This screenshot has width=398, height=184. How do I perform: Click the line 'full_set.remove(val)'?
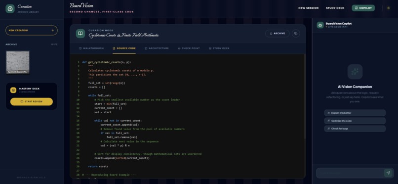pos(122,137)
